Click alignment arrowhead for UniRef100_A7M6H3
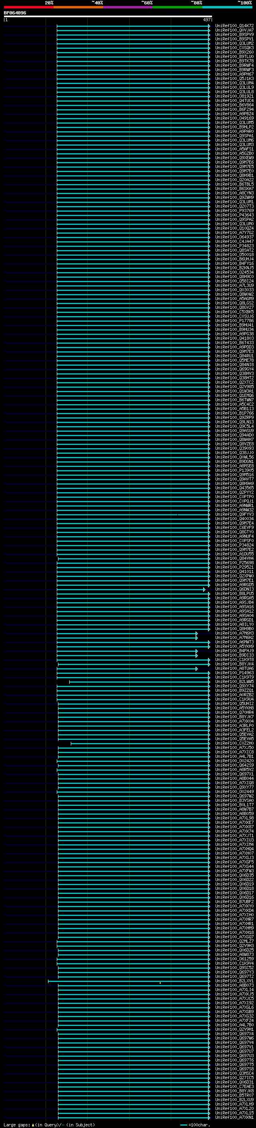The width and height of the screenshot is (256, 1128). click(196, 633)
